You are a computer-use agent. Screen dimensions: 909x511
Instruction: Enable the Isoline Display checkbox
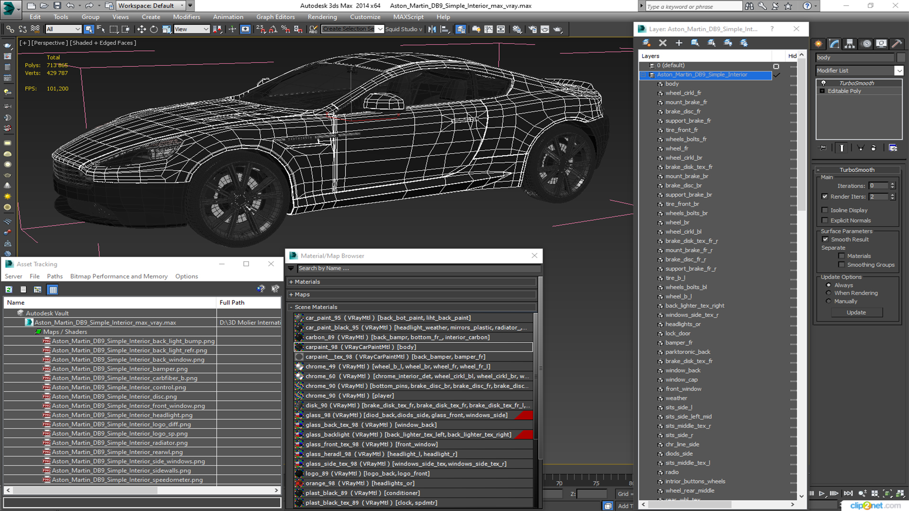pos(825,210)
